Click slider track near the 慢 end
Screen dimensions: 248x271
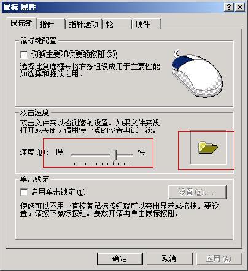[78, 155]
